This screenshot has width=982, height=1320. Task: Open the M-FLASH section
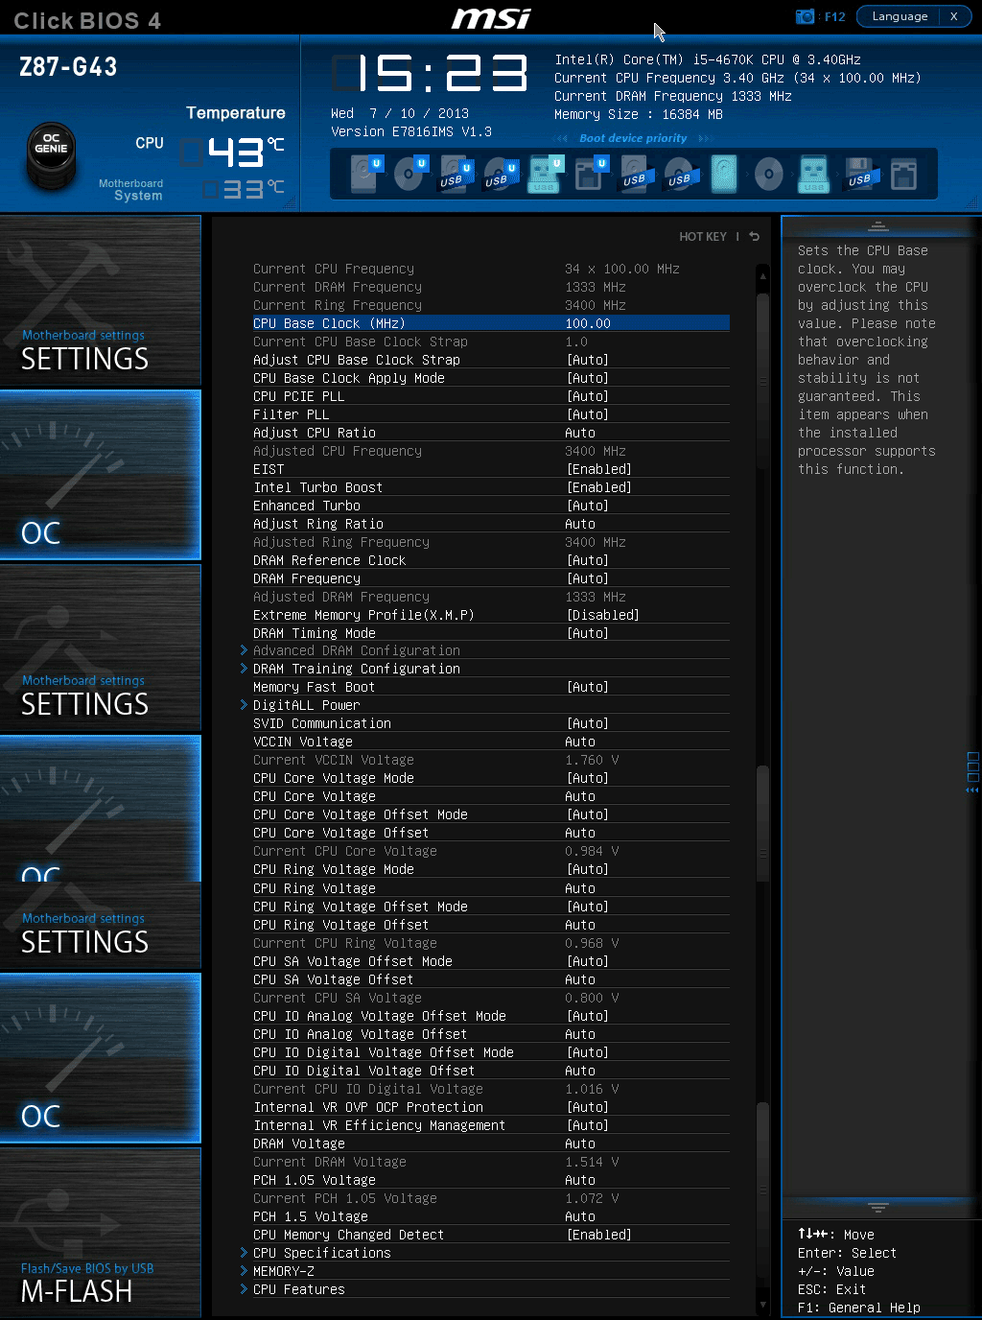point(101,1233)
